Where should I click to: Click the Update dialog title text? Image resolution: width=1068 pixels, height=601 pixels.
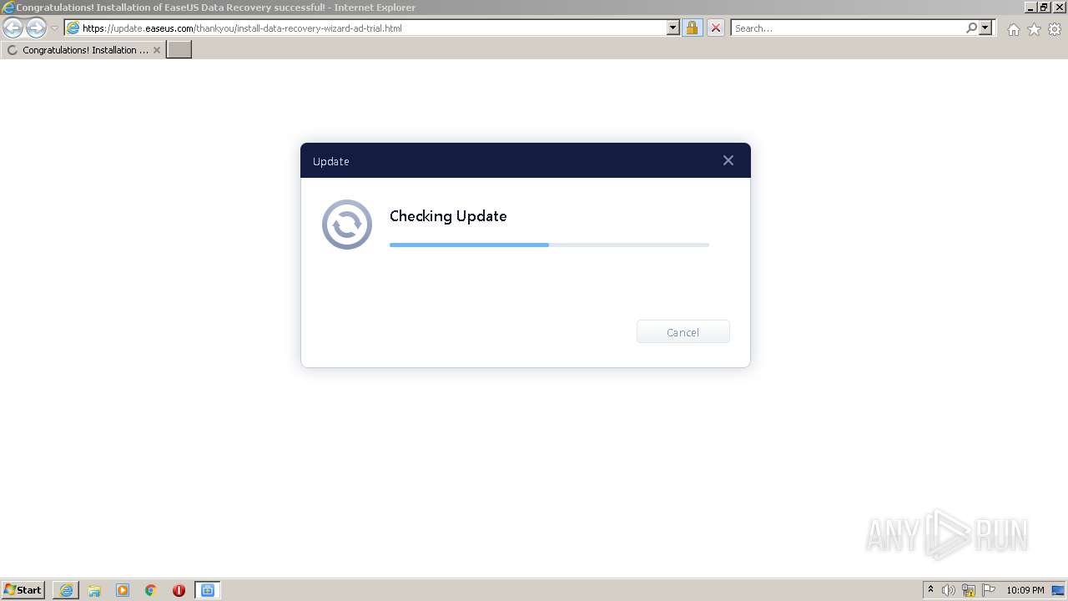click(330, 161)
